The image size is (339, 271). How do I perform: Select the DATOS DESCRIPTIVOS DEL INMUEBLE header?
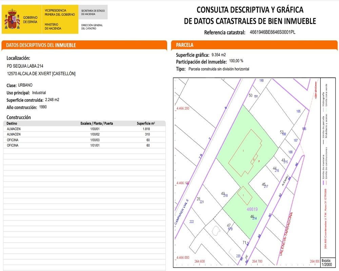(41, 45)
